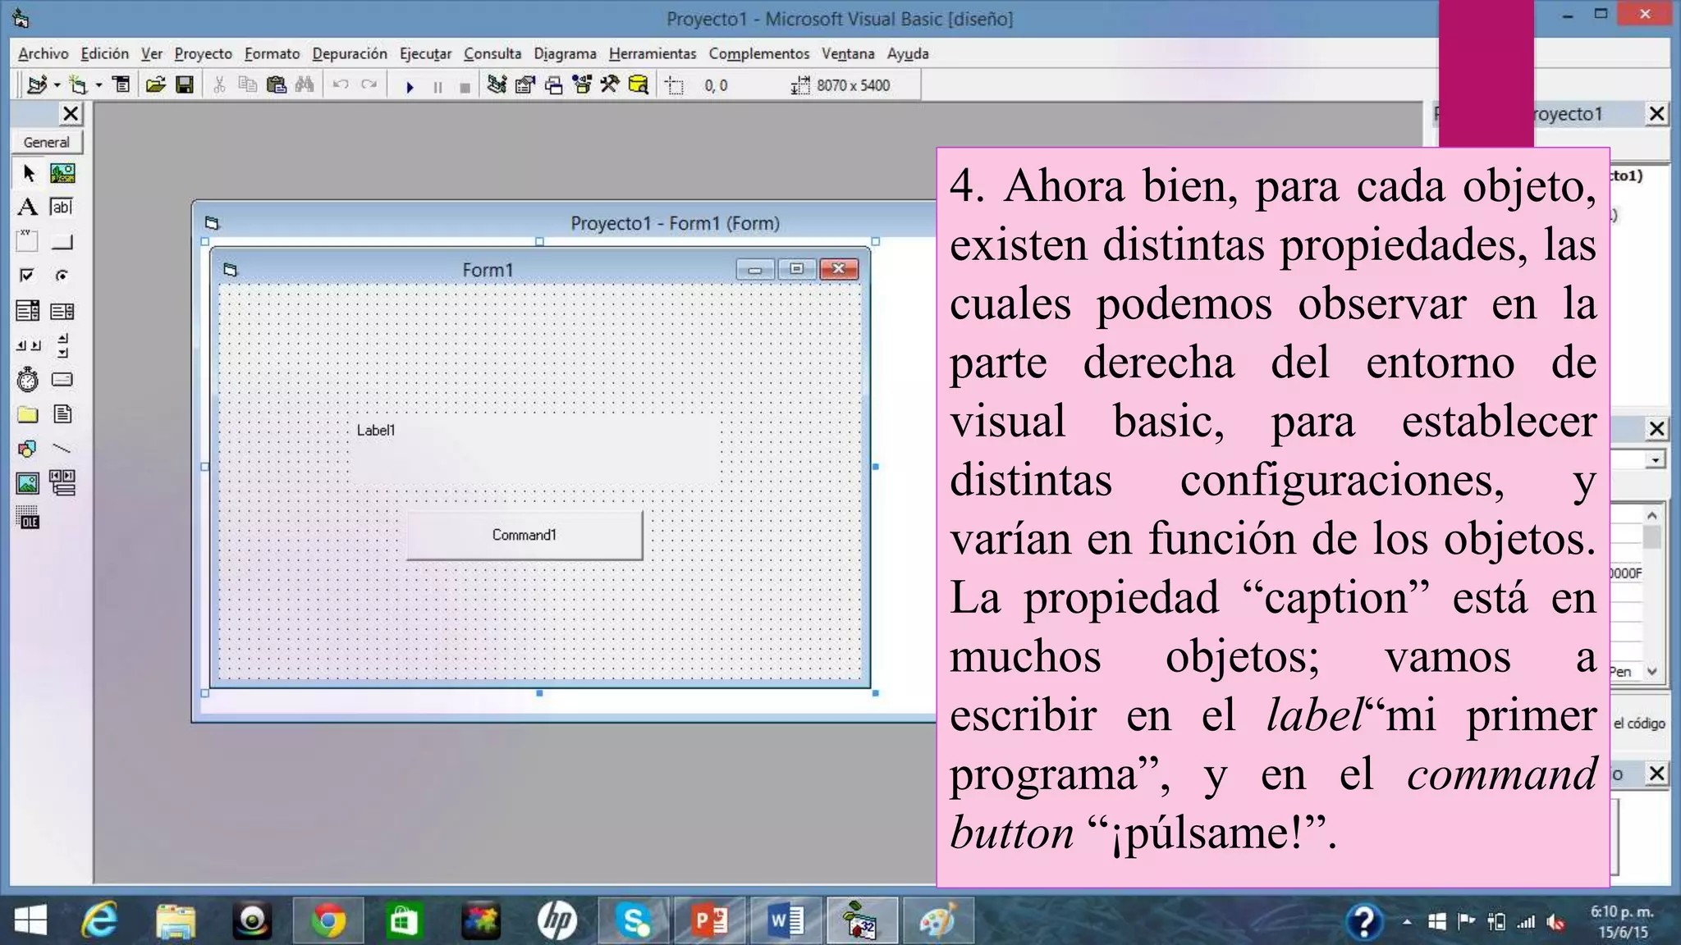Image resolution: width=1681 pixels, height=945 pixels.
Task: Open the properties object dropdown arrow
Action: [1655, 460]
